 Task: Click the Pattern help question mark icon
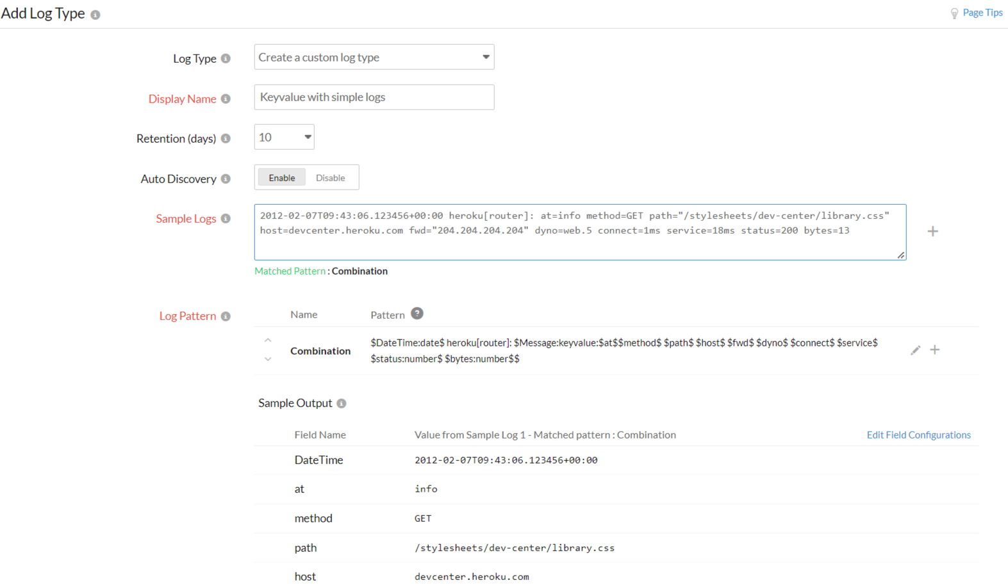(417, 314)
